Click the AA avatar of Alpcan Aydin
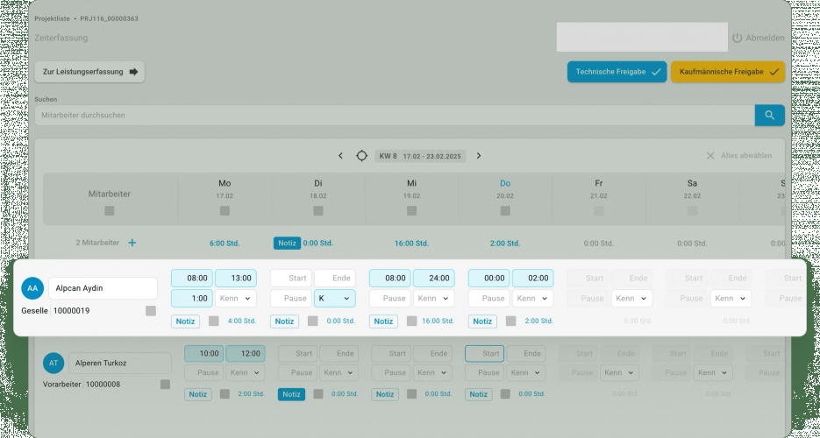Screen dimensions: 820x438 click(x=32, y=288)
